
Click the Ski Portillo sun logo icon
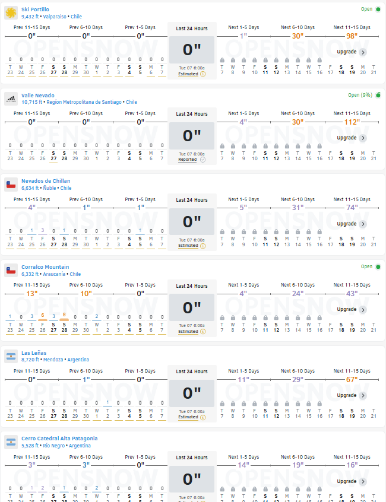[11, 13]
